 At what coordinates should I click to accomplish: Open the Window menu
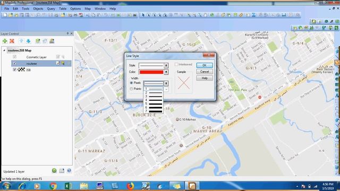100,8
